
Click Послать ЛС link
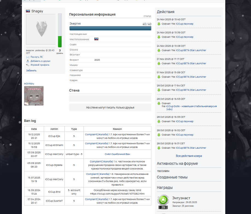click(x=37, y=57)
